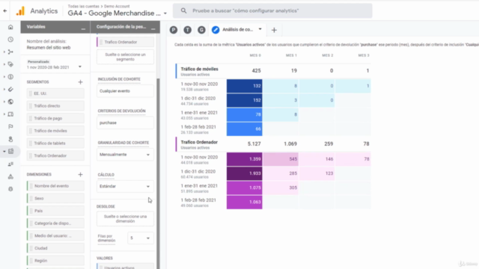Collapse the Analysis sidebar group arrow

tap(4, 151)
